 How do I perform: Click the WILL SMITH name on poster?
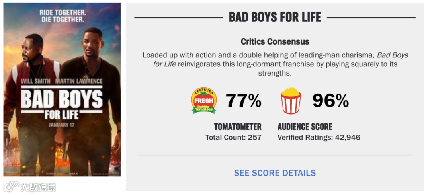36,81
